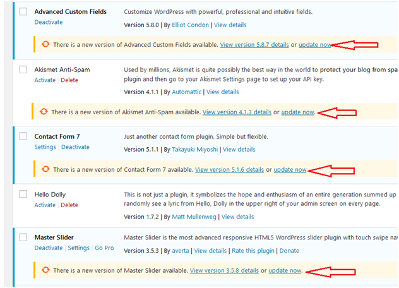Update Master Slider now
This screenshot has width=399, height=288.
click(285, 270)
